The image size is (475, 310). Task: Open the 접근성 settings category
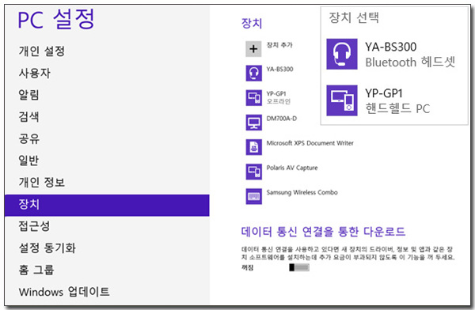pos(34,226)
